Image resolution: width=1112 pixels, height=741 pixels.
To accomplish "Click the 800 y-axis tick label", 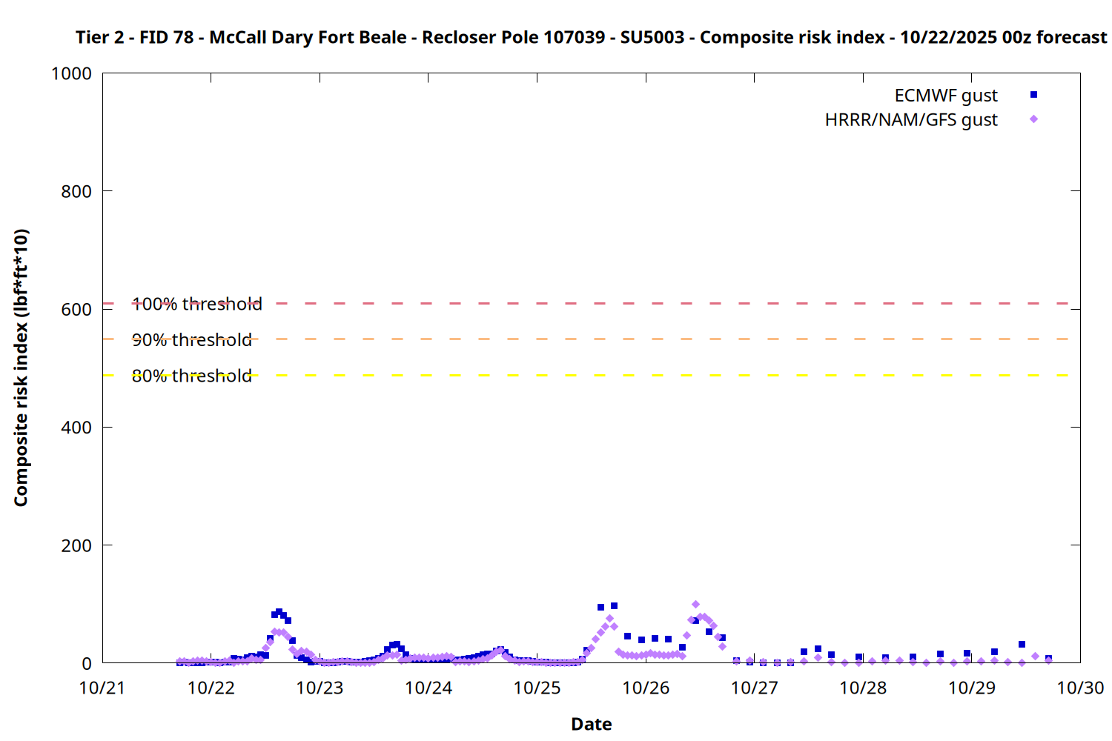I will (x=76, y=191).
